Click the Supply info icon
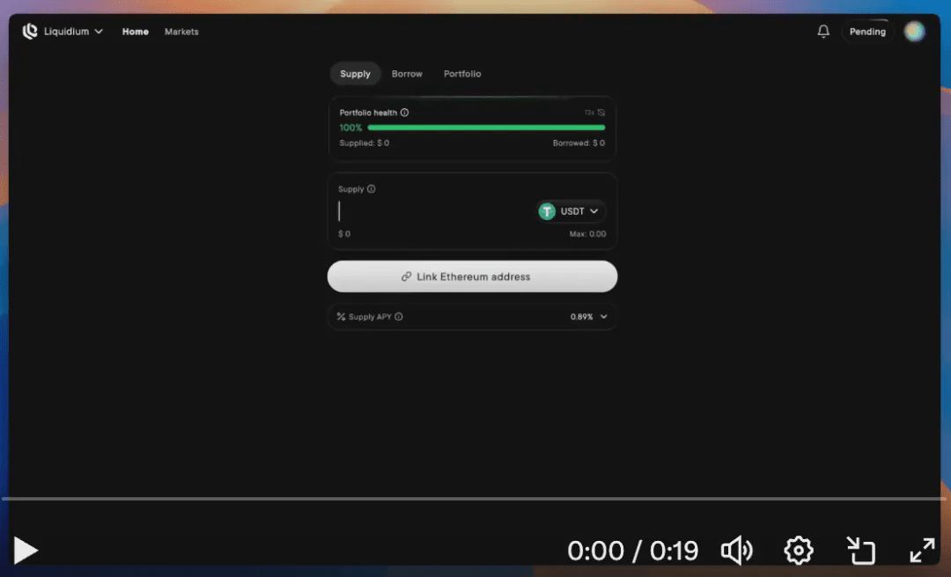Screen dimensions: 951x577 point(372,188)
